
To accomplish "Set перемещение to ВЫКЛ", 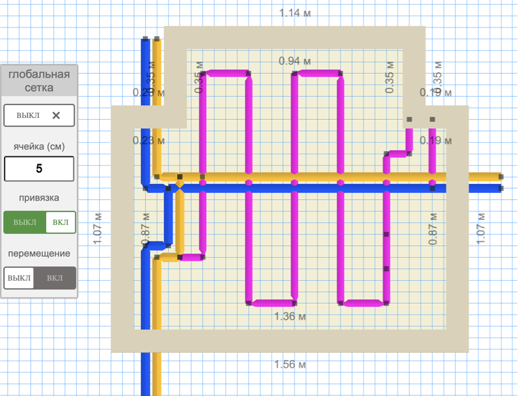I will coord(19,278).
